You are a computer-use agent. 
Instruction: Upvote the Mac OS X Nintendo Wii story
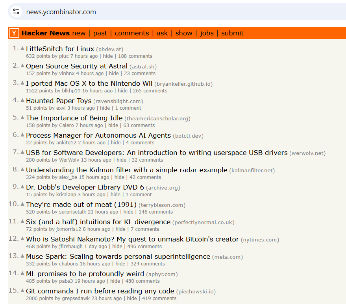click(22, 83)
